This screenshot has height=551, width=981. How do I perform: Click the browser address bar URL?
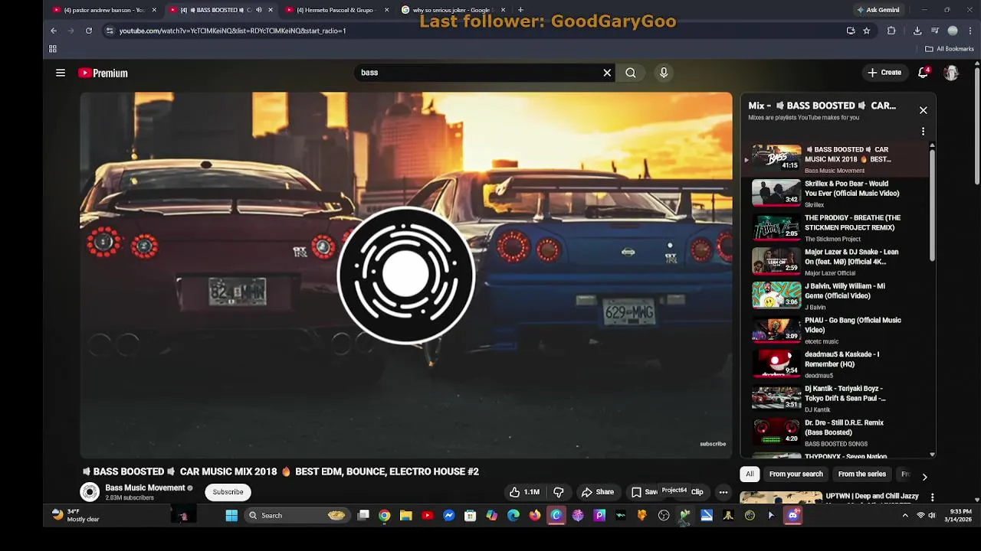tap(232, 31)
